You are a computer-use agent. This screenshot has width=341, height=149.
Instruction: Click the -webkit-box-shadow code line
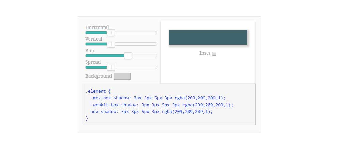162,105
